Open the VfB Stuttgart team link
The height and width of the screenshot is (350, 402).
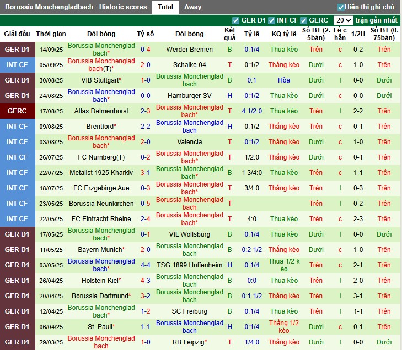pos(100,80)
